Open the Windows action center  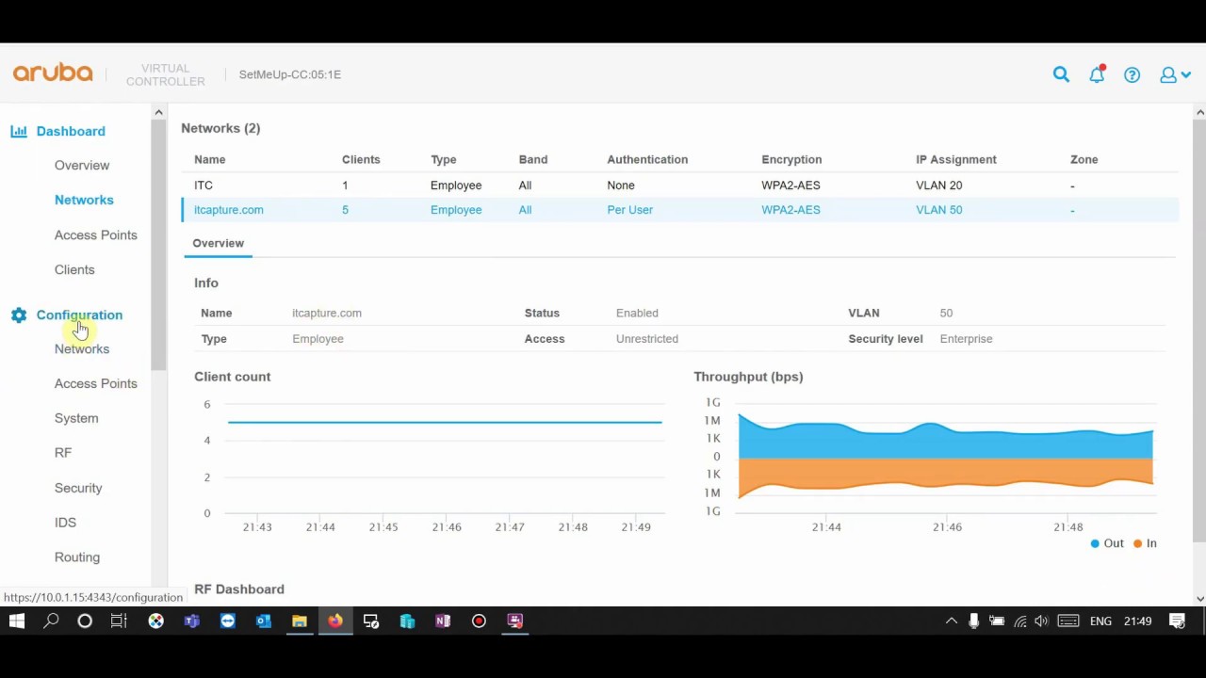(1177, 621)
